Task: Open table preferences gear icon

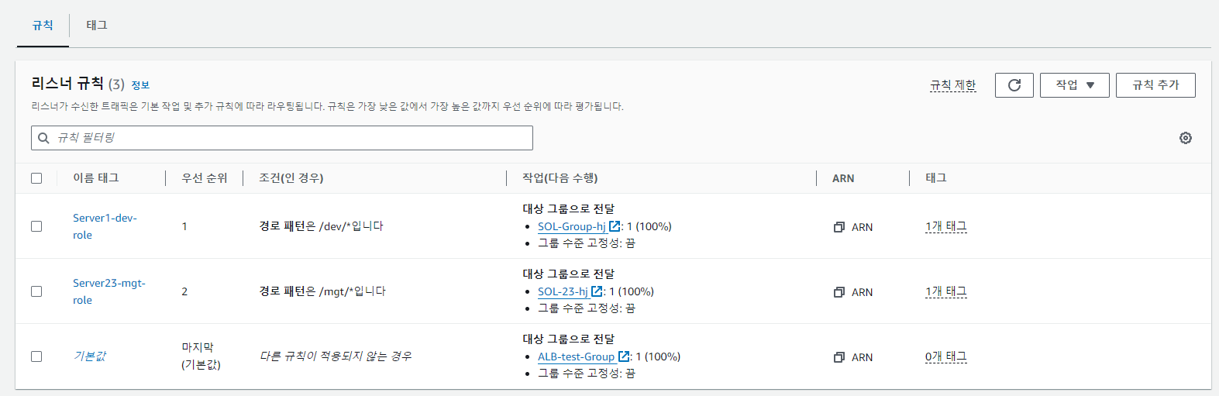Action: click(x=1186, y=138)
